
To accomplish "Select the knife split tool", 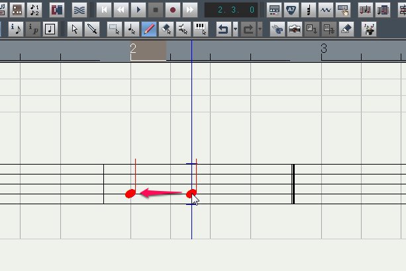I will [92, 30].
